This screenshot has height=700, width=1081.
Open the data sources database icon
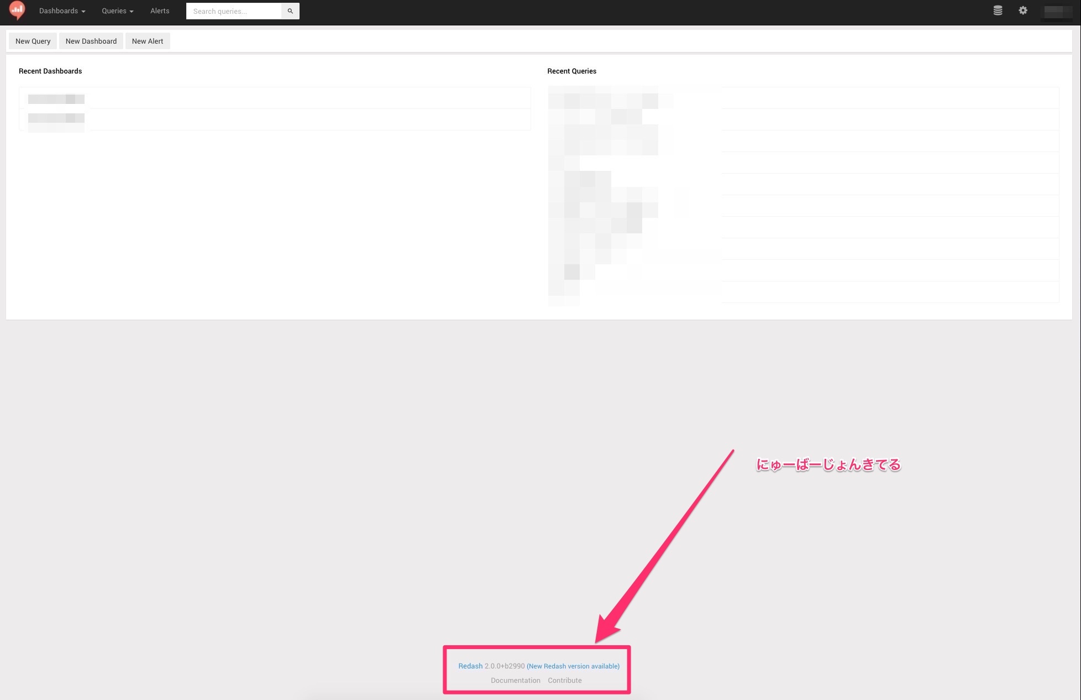click(x=998, y=11)
